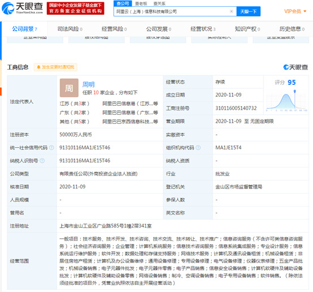This screenshot has width=313, height=292.
Task: Click 阿里巴巴京西信息科技 company link
Action: (x=130, y=122)
